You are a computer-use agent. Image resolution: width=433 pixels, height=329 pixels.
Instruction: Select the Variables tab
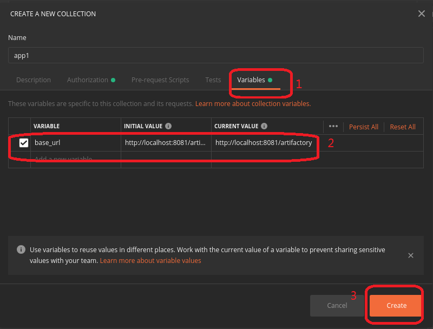[x=252, y=80]
